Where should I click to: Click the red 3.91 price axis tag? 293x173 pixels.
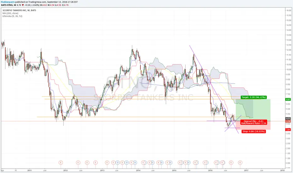pos(288,130)
